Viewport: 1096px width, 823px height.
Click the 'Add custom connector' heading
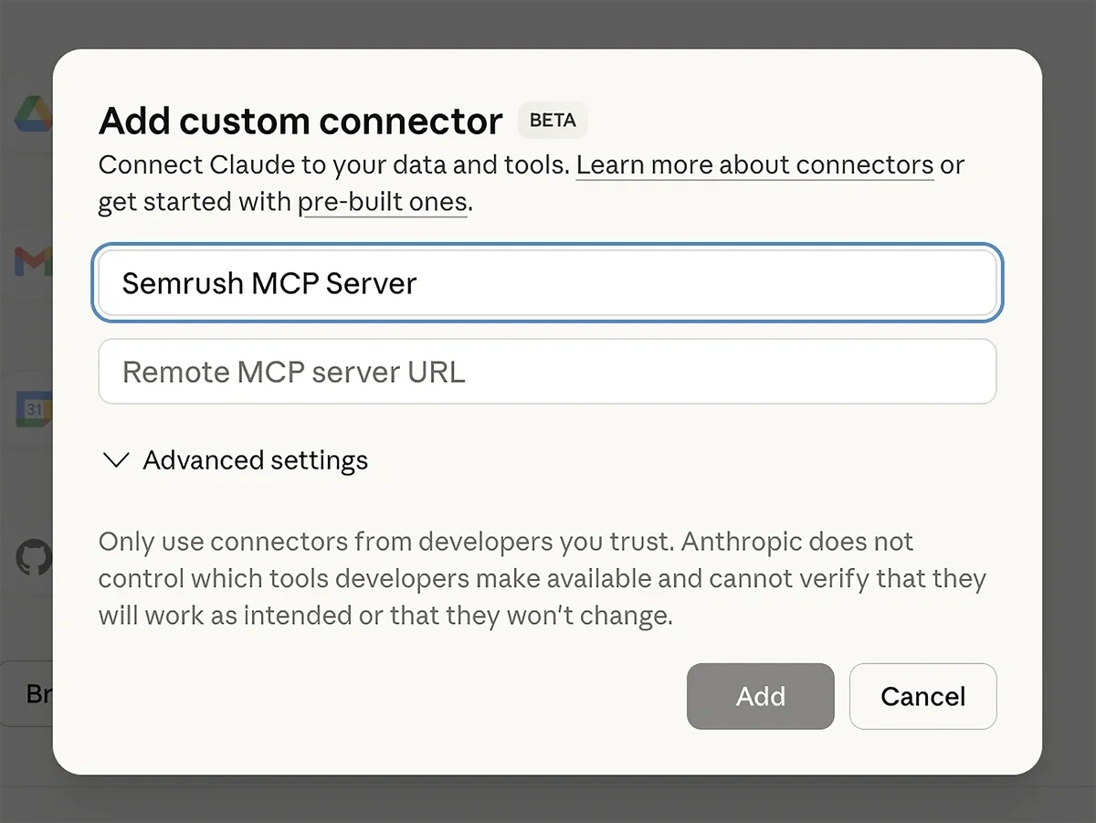click(300, 120)
